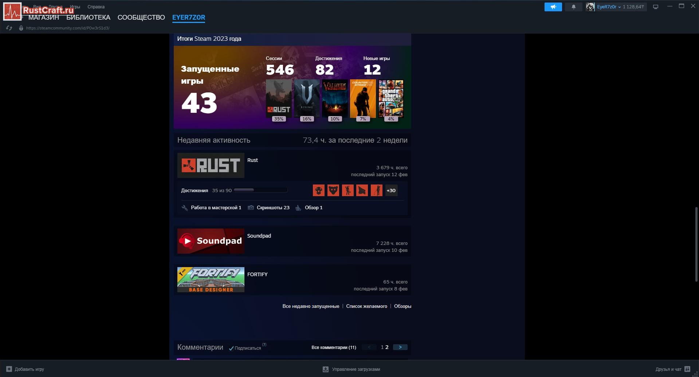This screenshot has height=377, width=699.
Task: Open the EYER7Z0R profile tab
Action: click(x=189, y=17)
